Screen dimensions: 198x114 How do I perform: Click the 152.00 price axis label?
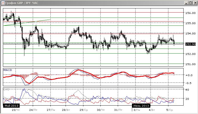[x=190, y=54]
